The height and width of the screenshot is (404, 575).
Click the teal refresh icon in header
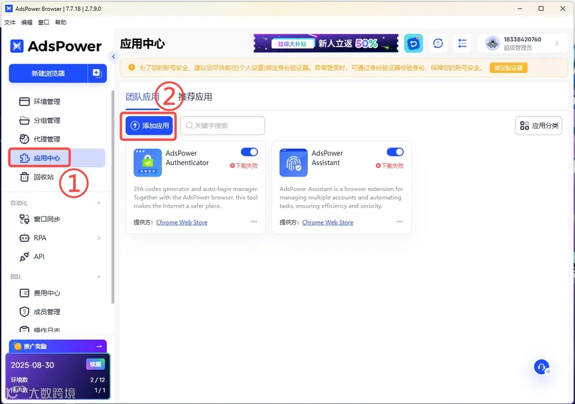coord(413,44)
